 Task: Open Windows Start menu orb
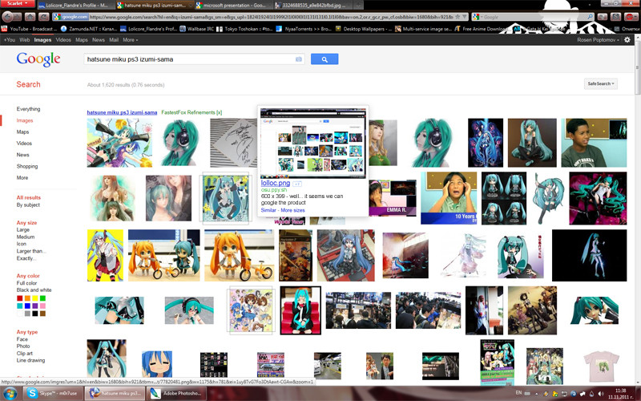[10, 393]
